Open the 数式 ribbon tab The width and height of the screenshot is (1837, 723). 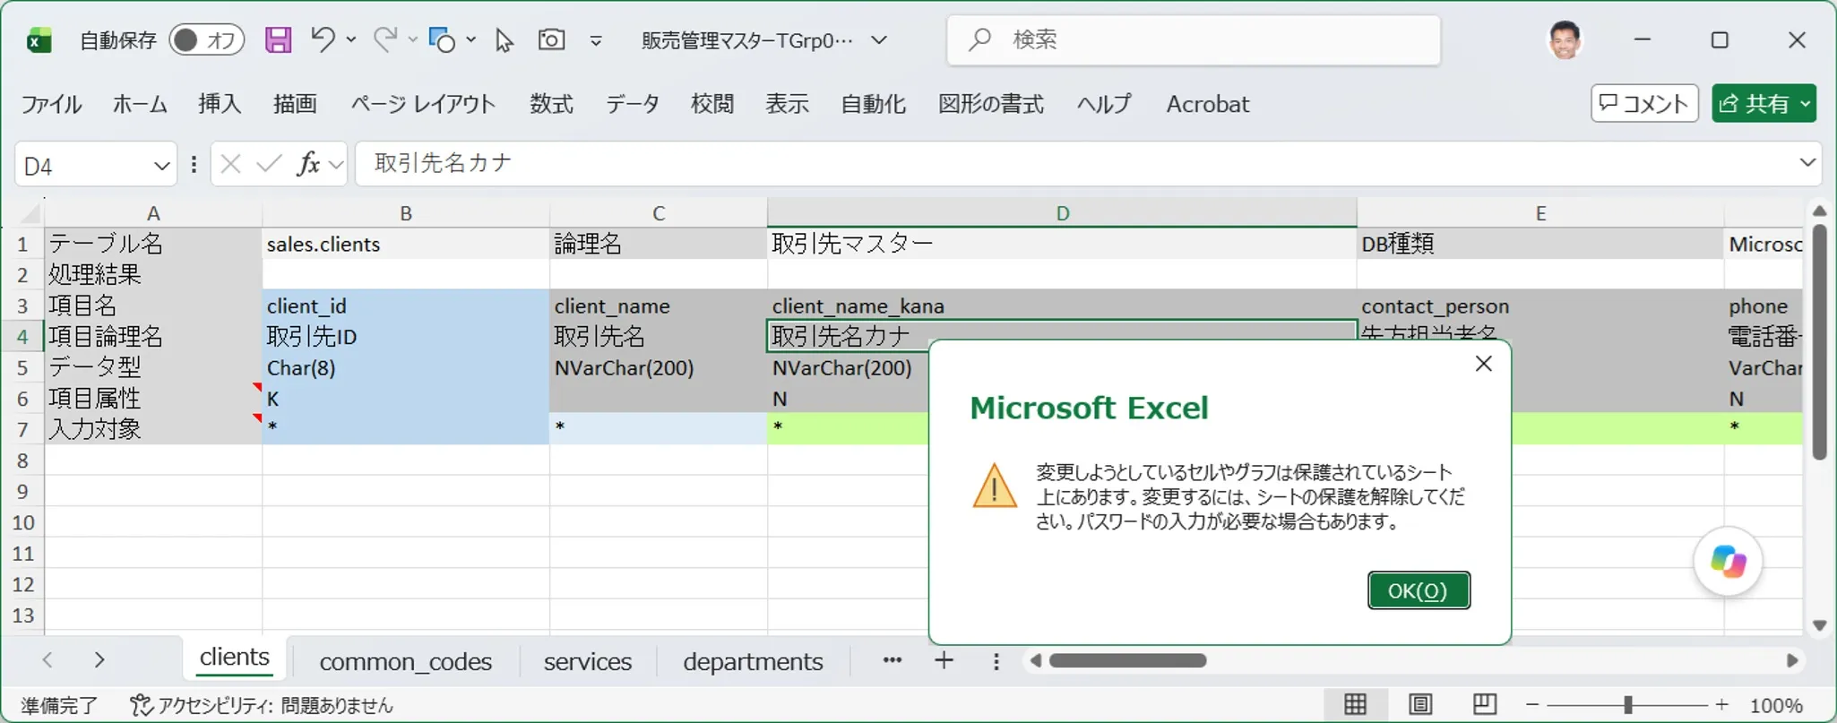point(551,104)
